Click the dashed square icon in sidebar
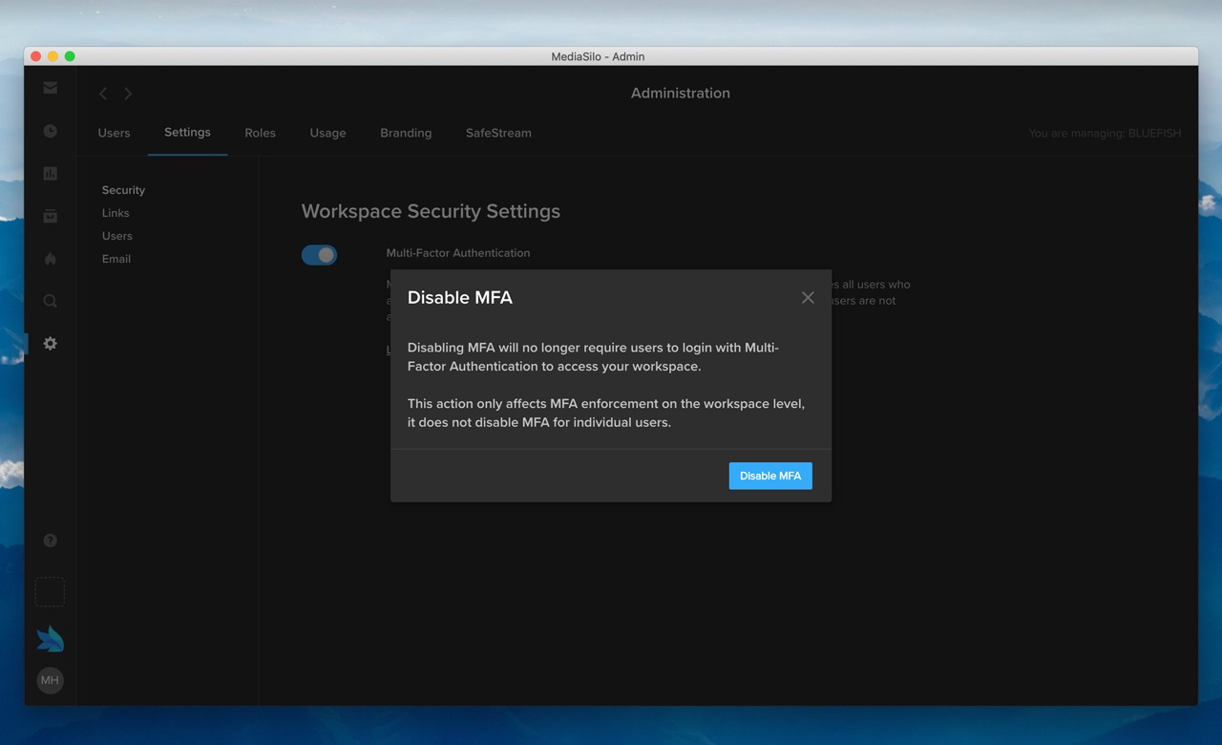 (x=50, y=591)
